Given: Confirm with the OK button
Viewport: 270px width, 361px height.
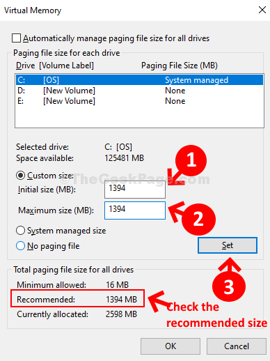Looking at the screenshot, I should point(170,346).
